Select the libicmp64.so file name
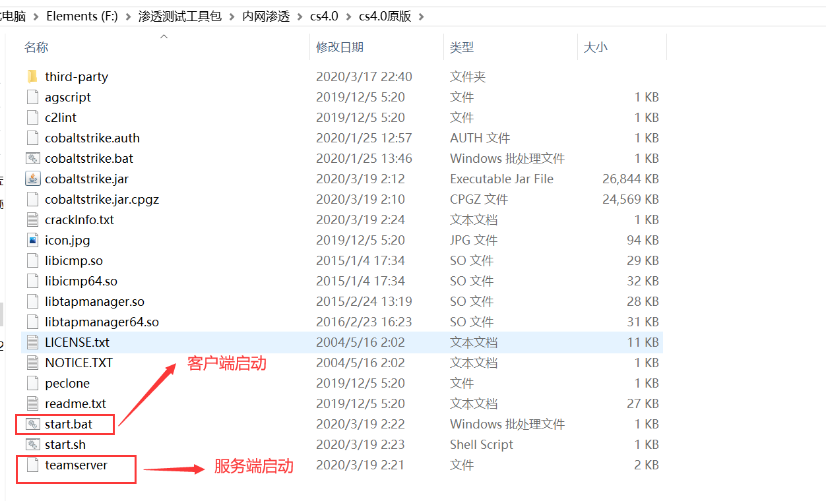The width and height of the screenshot is (826, 501). pos(81,281)
